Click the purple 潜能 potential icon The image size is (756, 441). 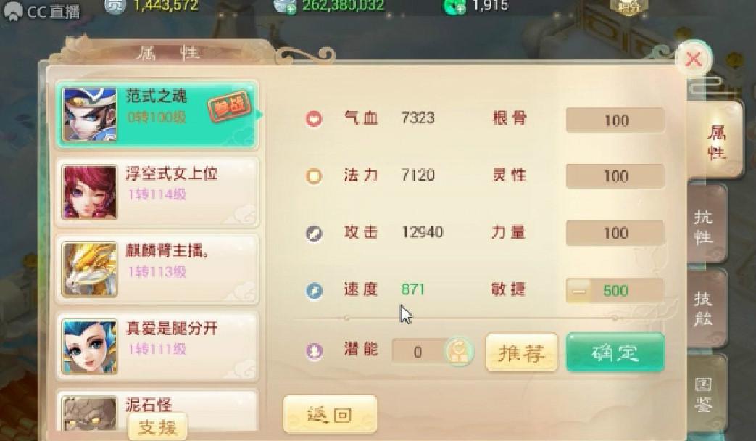[x=314, y=351]
